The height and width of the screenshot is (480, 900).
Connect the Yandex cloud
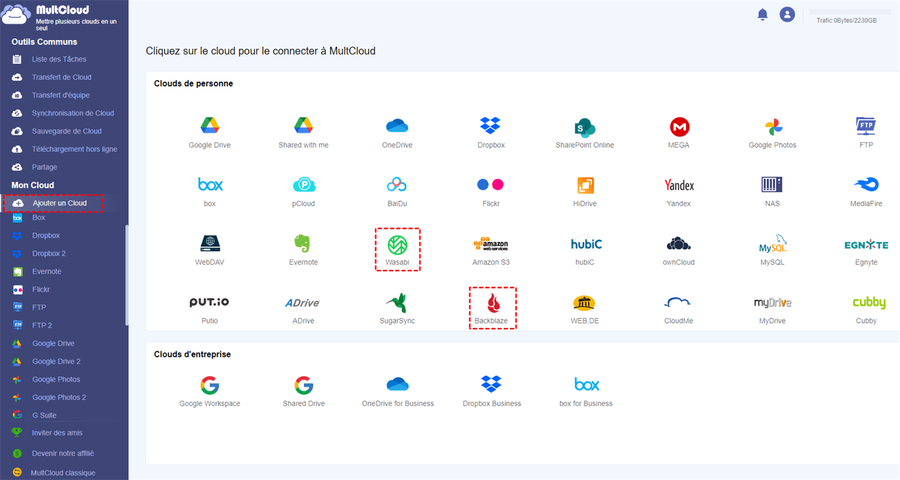679,191
